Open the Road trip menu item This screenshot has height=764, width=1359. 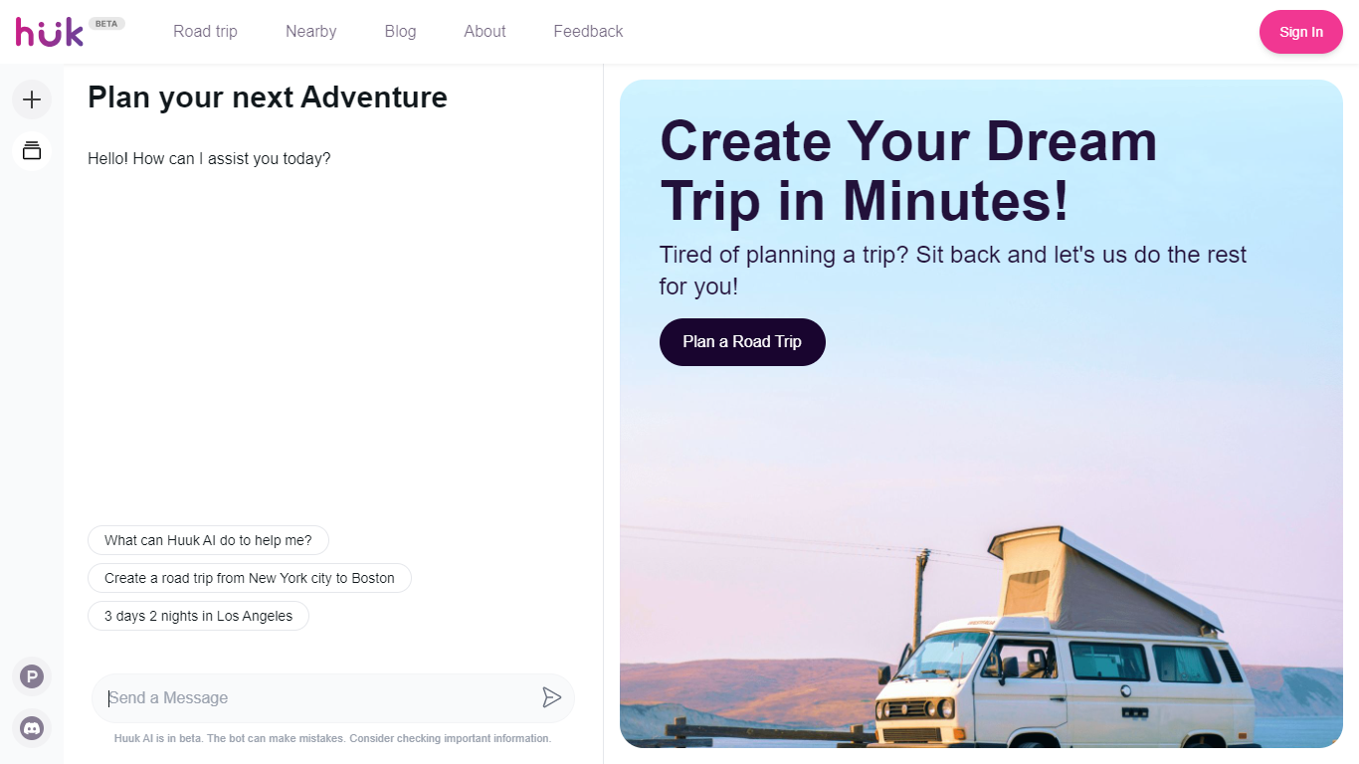coord(205,32)
